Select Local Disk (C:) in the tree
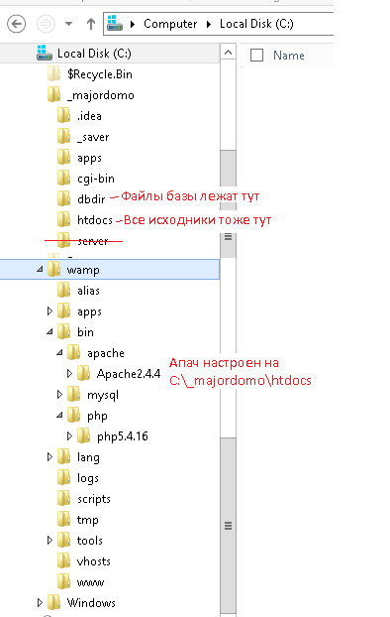 click(94, 54)
